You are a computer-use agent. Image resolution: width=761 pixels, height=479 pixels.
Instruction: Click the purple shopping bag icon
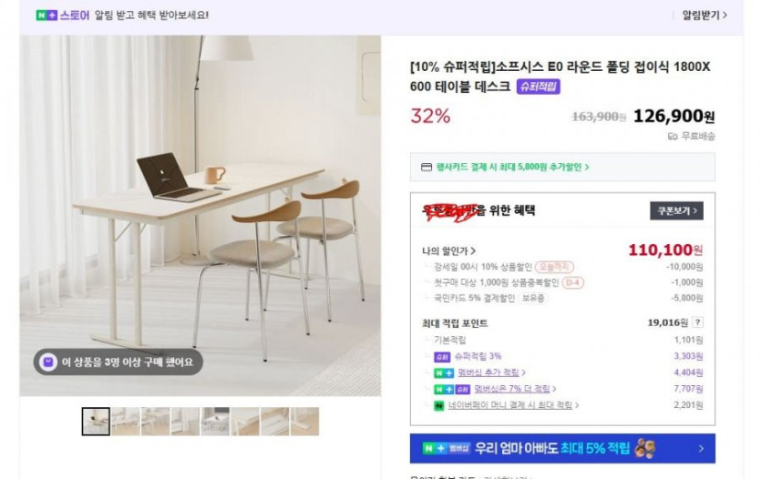48,362
